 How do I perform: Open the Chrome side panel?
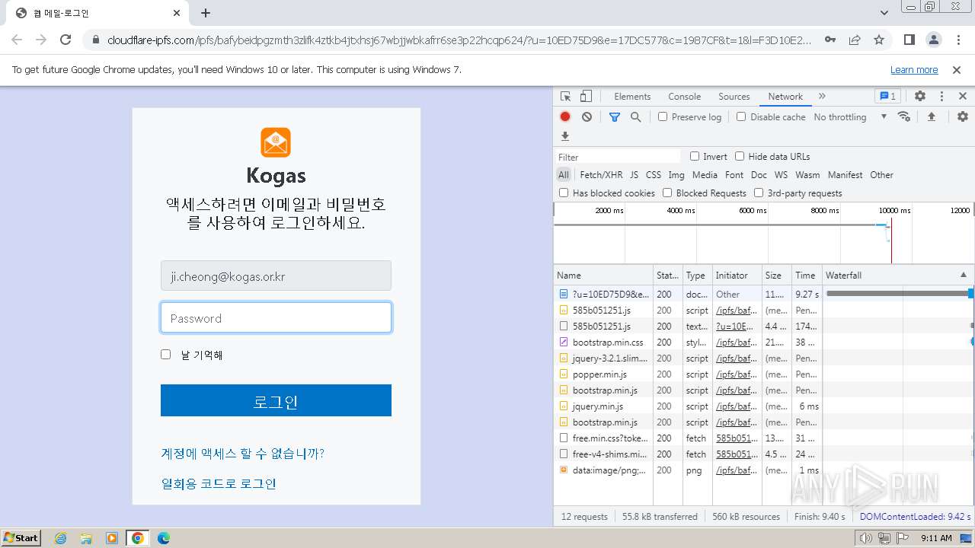tap(909, 40)
